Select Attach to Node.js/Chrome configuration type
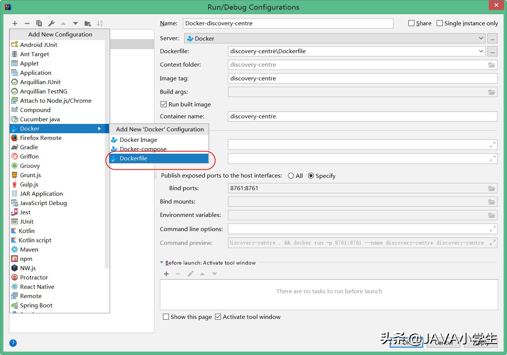This screenshot has height=355, width=507. click(57, 101)
